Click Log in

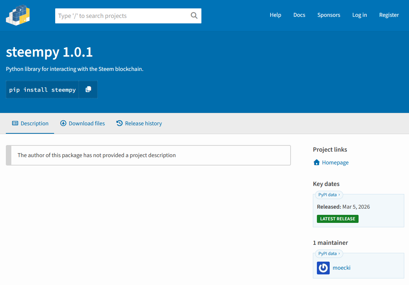tap(359, 15)
